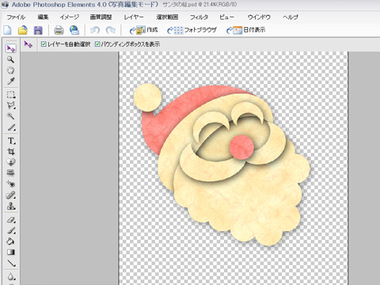Undo the last action arrow
The width and height of the screenshot is (380, 285).
[x=95, y=30]
